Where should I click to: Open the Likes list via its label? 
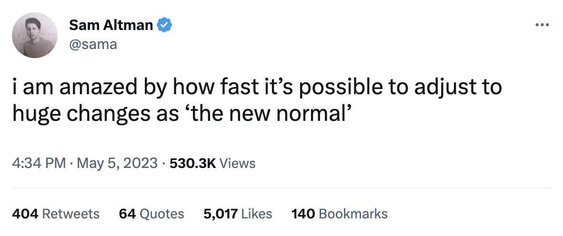click(257, 214)
